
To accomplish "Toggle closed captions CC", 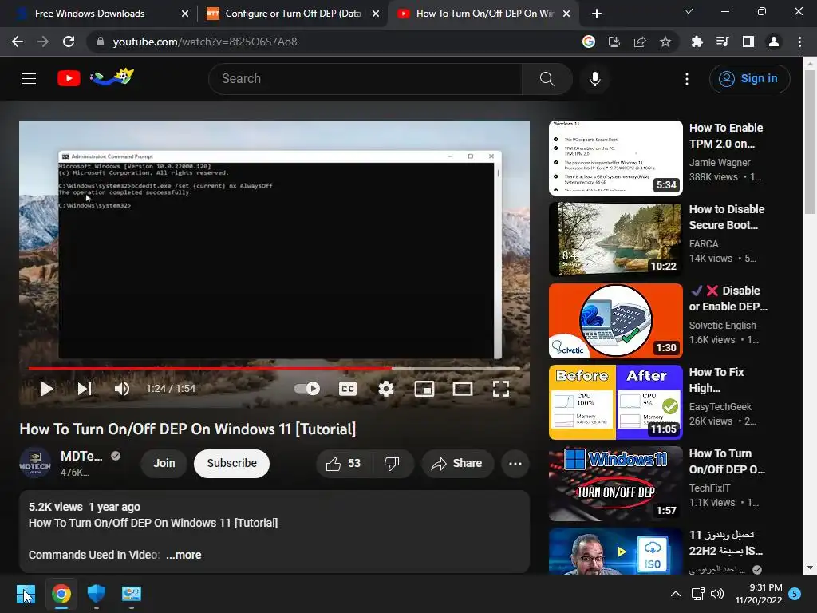I will coord(348,389).
